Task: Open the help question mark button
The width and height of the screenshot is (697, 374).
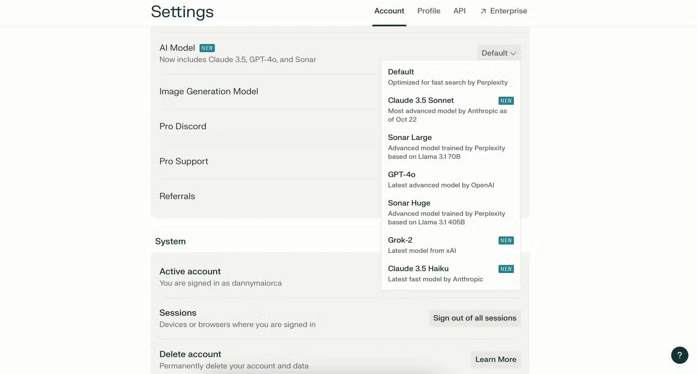Action: (x=679, y=355)
